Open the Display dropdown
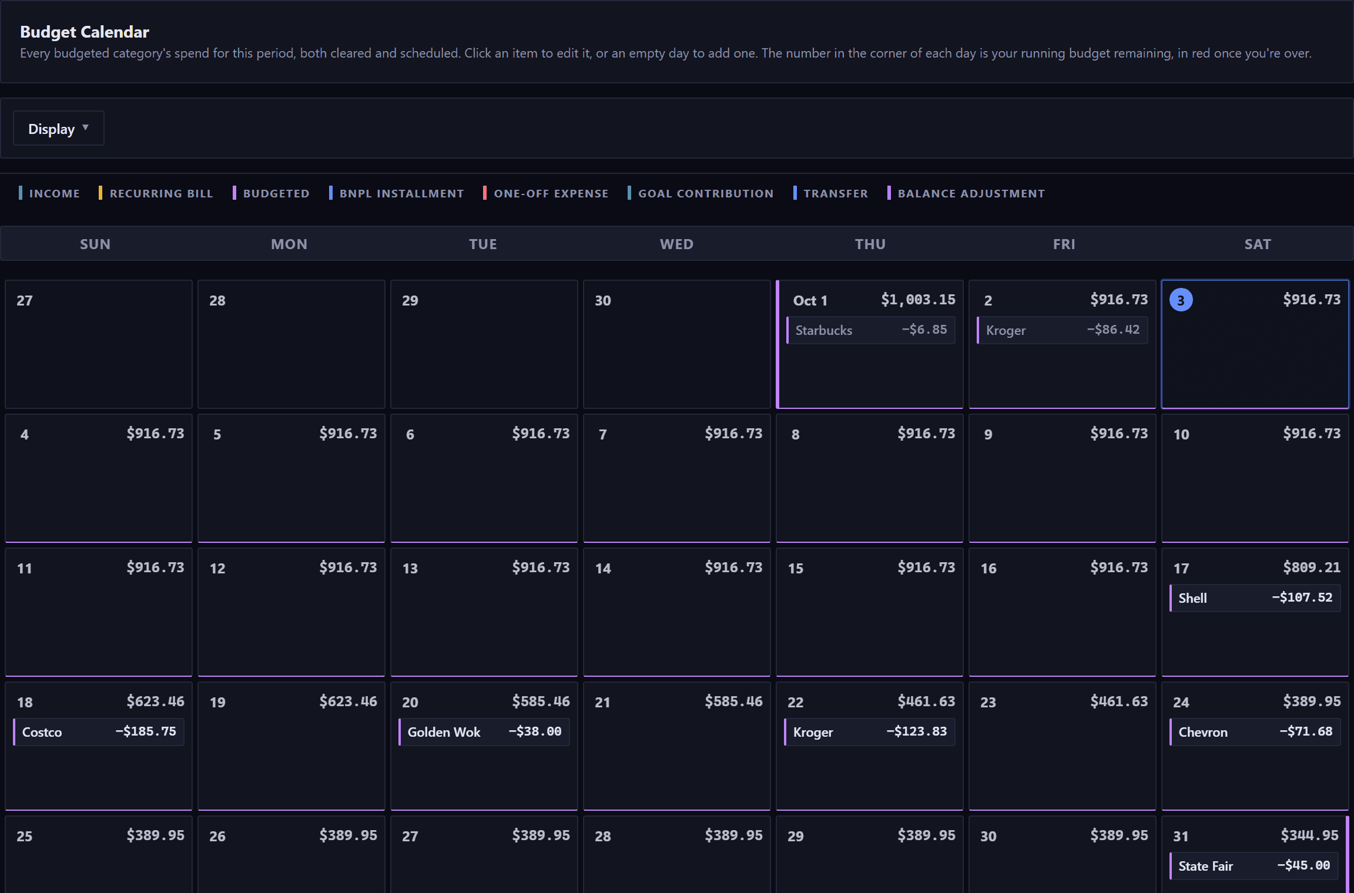The width and height of the screenshot is (1354, 893). pyautogui.click(x=59, y=129)
